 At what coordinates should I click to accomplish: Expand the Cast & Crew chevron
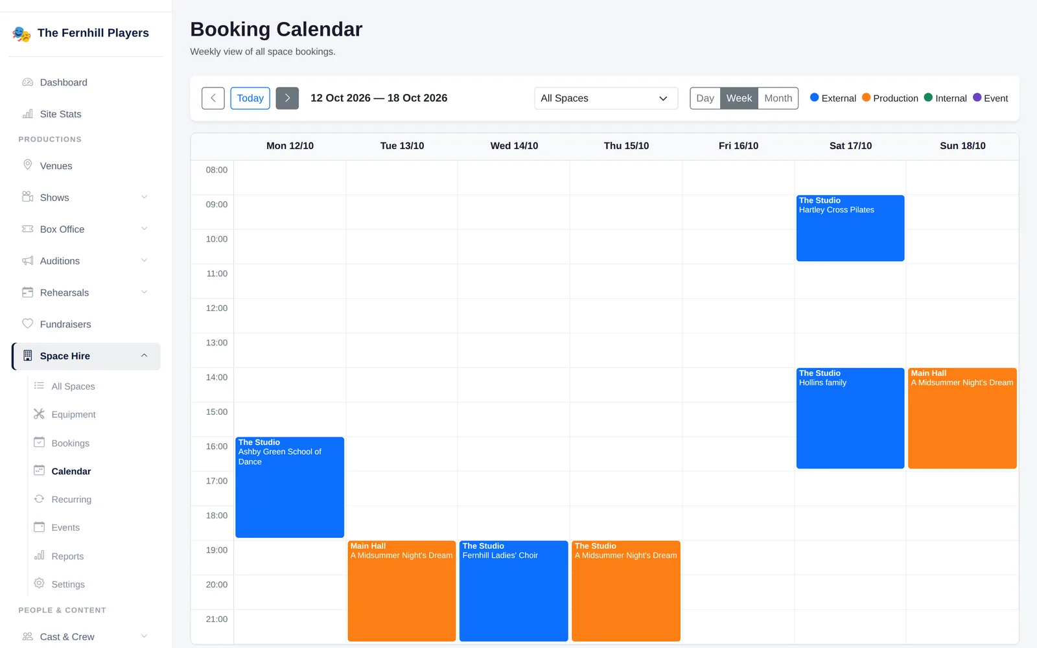[145, 636]
